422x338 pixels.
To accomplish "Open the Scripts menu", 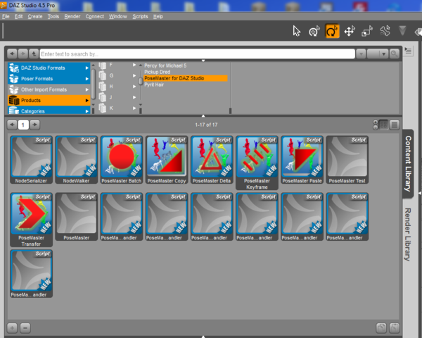I will (x=140, y=16).
